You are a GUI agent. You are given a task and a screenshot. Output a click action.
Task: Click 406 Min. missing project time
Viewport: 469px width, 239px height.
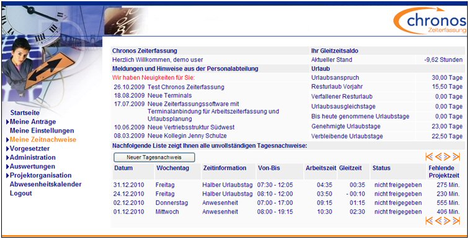pyautogui.click(x=448, y=212)
